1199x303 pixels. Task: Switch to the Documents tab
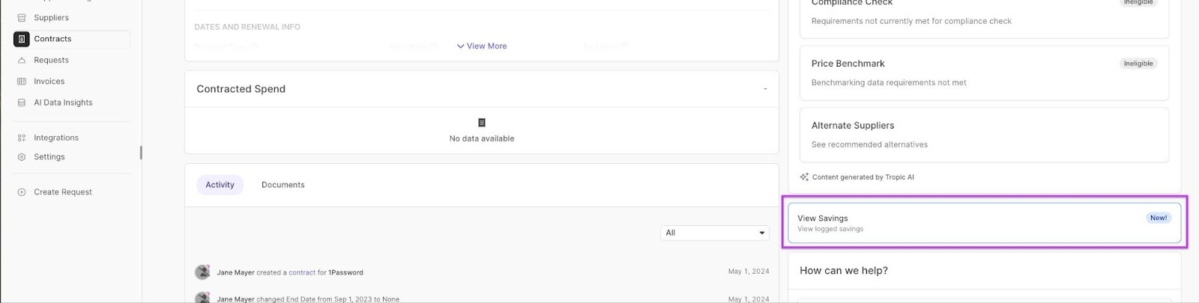tap(283, 185)
